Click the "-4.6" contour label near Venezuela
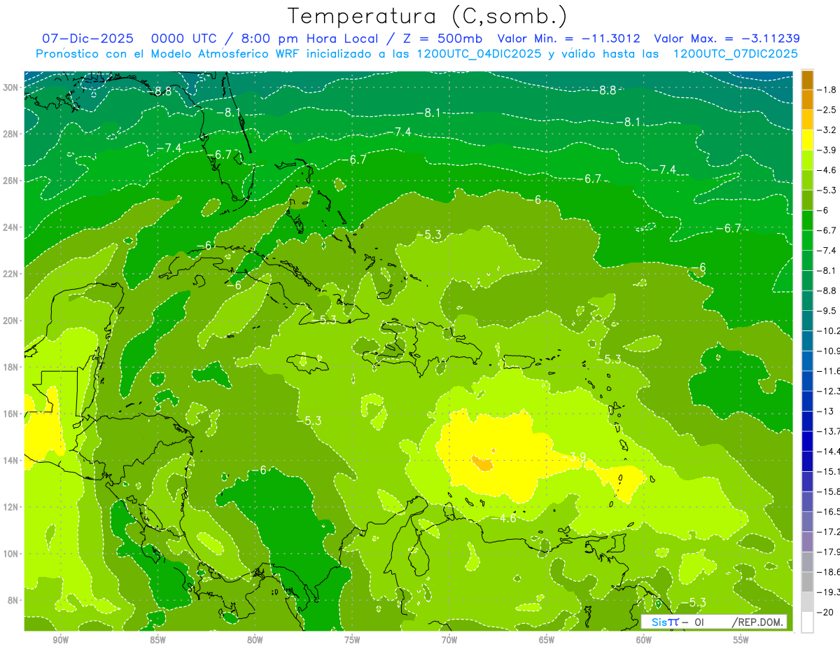840x649 pixels. click(x=505, y=518)
